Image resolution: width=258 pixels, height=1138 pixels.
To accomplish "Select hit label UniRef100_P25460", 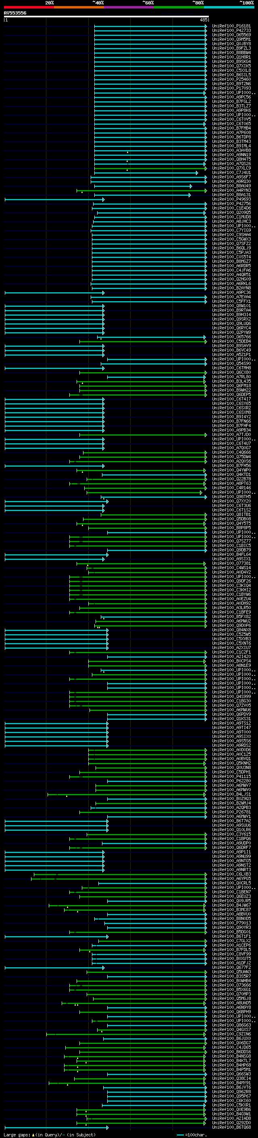I will click(231, 79).
